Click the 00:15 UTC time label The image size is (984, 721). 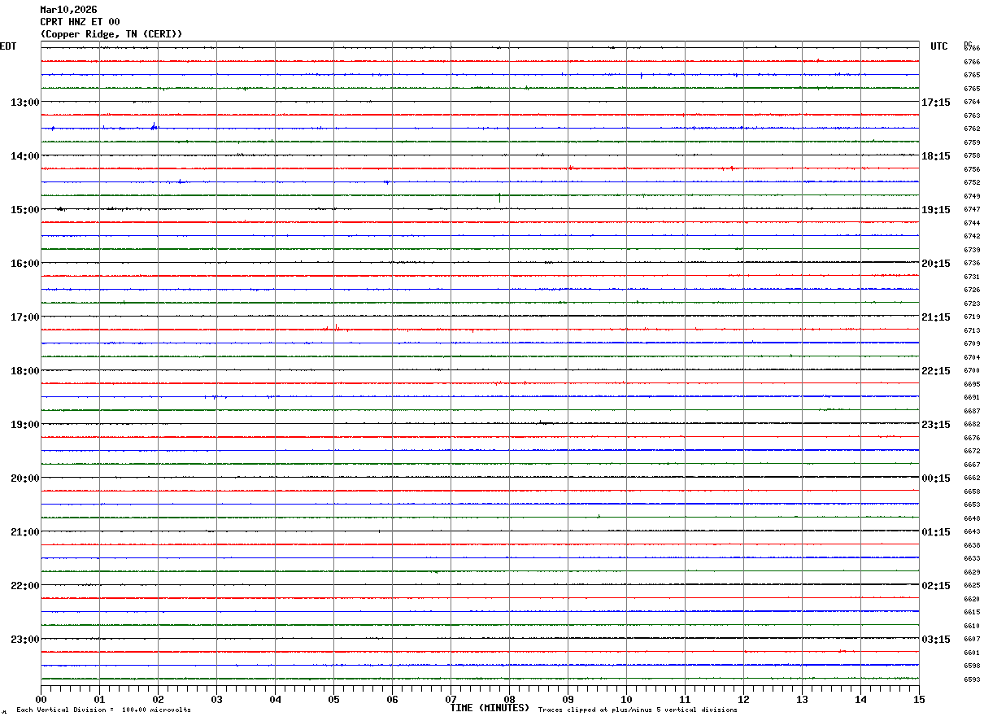tap(936, 478)
